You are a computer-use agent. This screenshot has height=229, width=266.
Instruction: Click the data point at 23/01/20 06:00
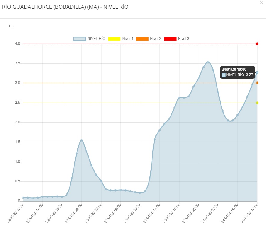coord(120,190)
